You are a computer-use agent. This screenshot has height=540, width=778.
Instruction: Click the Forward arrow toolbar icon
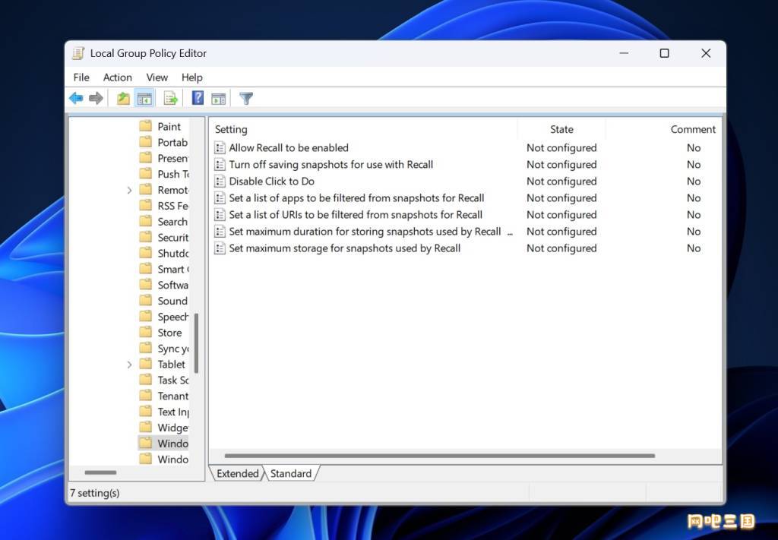[x=96, y=98]
